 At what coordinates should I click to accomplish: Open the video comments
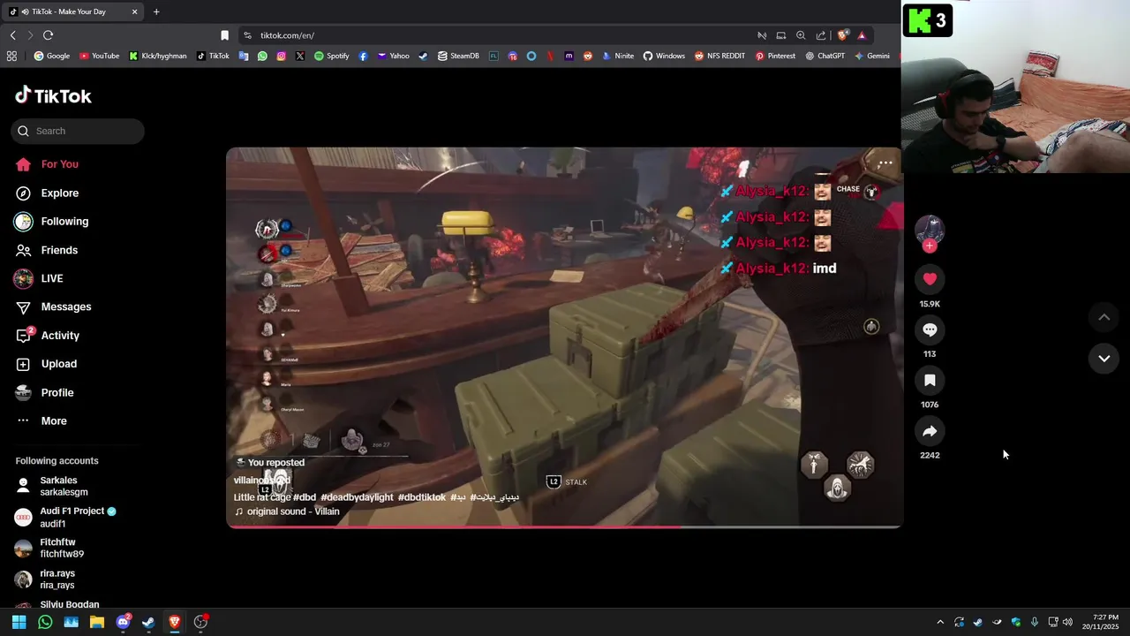(x=930, y=329)
